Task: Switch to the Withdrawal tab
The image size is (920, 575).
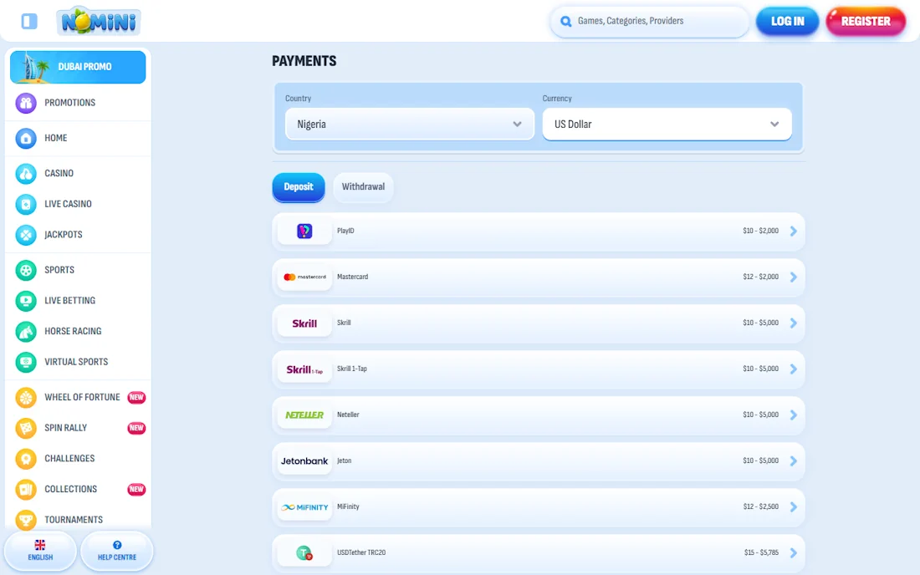Action: click(x=363, y=187)
